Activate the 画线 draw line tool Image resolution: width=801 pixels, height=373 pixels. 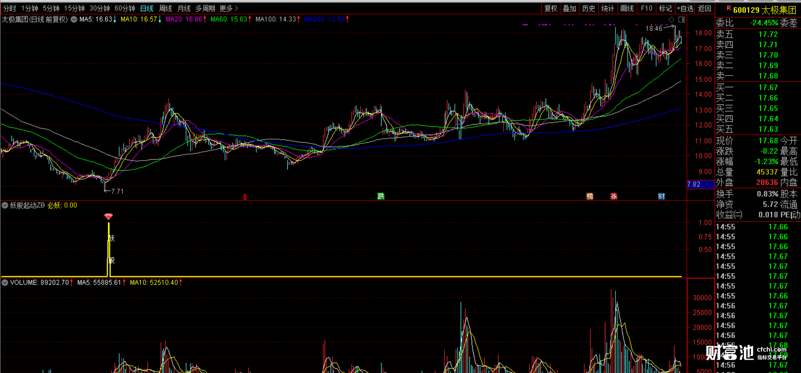click(627, 8)
